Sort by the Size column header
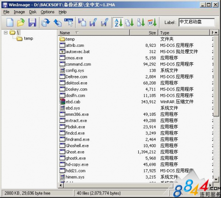Image resolution: width=221 pixels, height=198 pixels. (144, 33)
